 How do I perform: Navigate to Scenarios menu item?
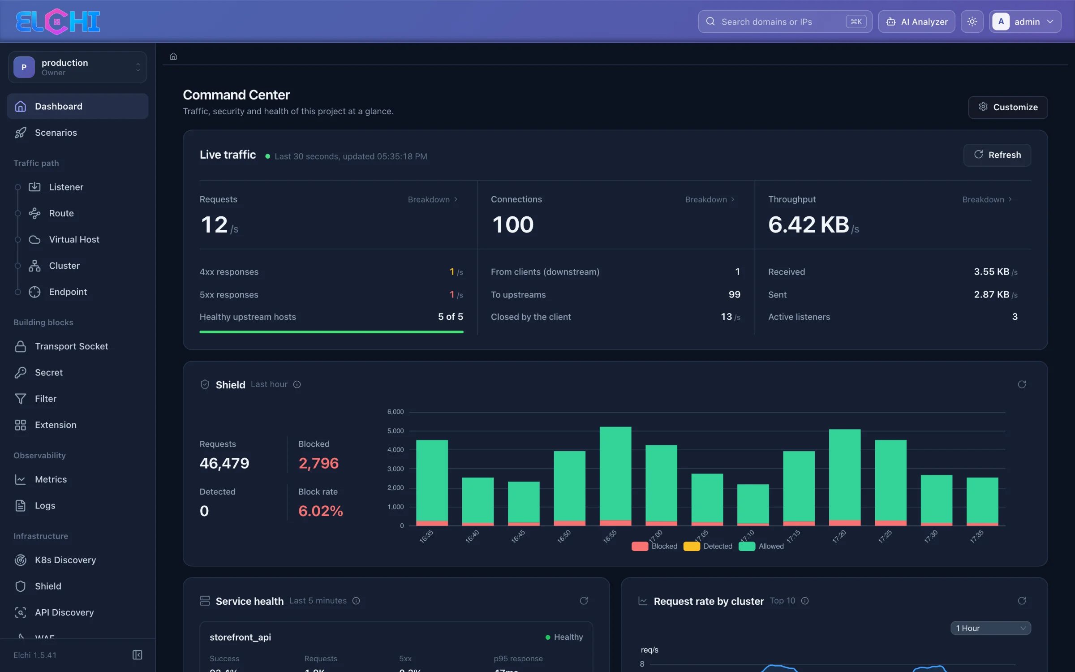coord(56,133)
